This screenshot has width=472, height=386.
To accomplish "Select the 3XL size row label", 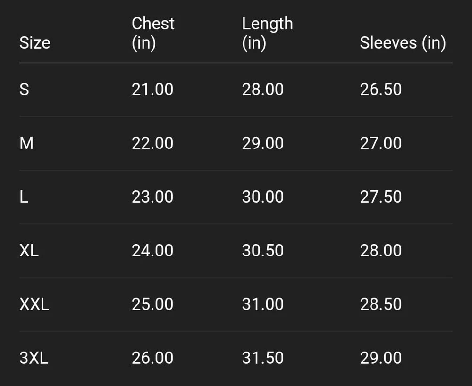I will click(x=34, y=358).
